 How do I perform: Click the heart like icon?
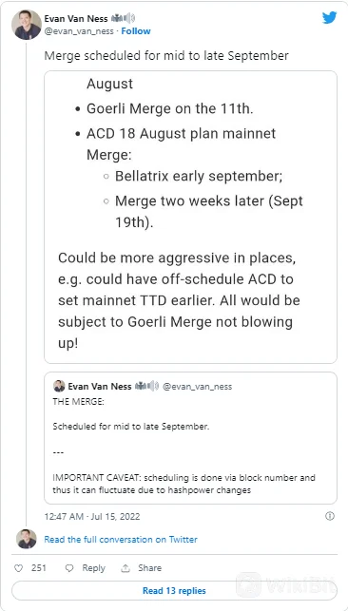pyautogui.click(x=18, y=568)
